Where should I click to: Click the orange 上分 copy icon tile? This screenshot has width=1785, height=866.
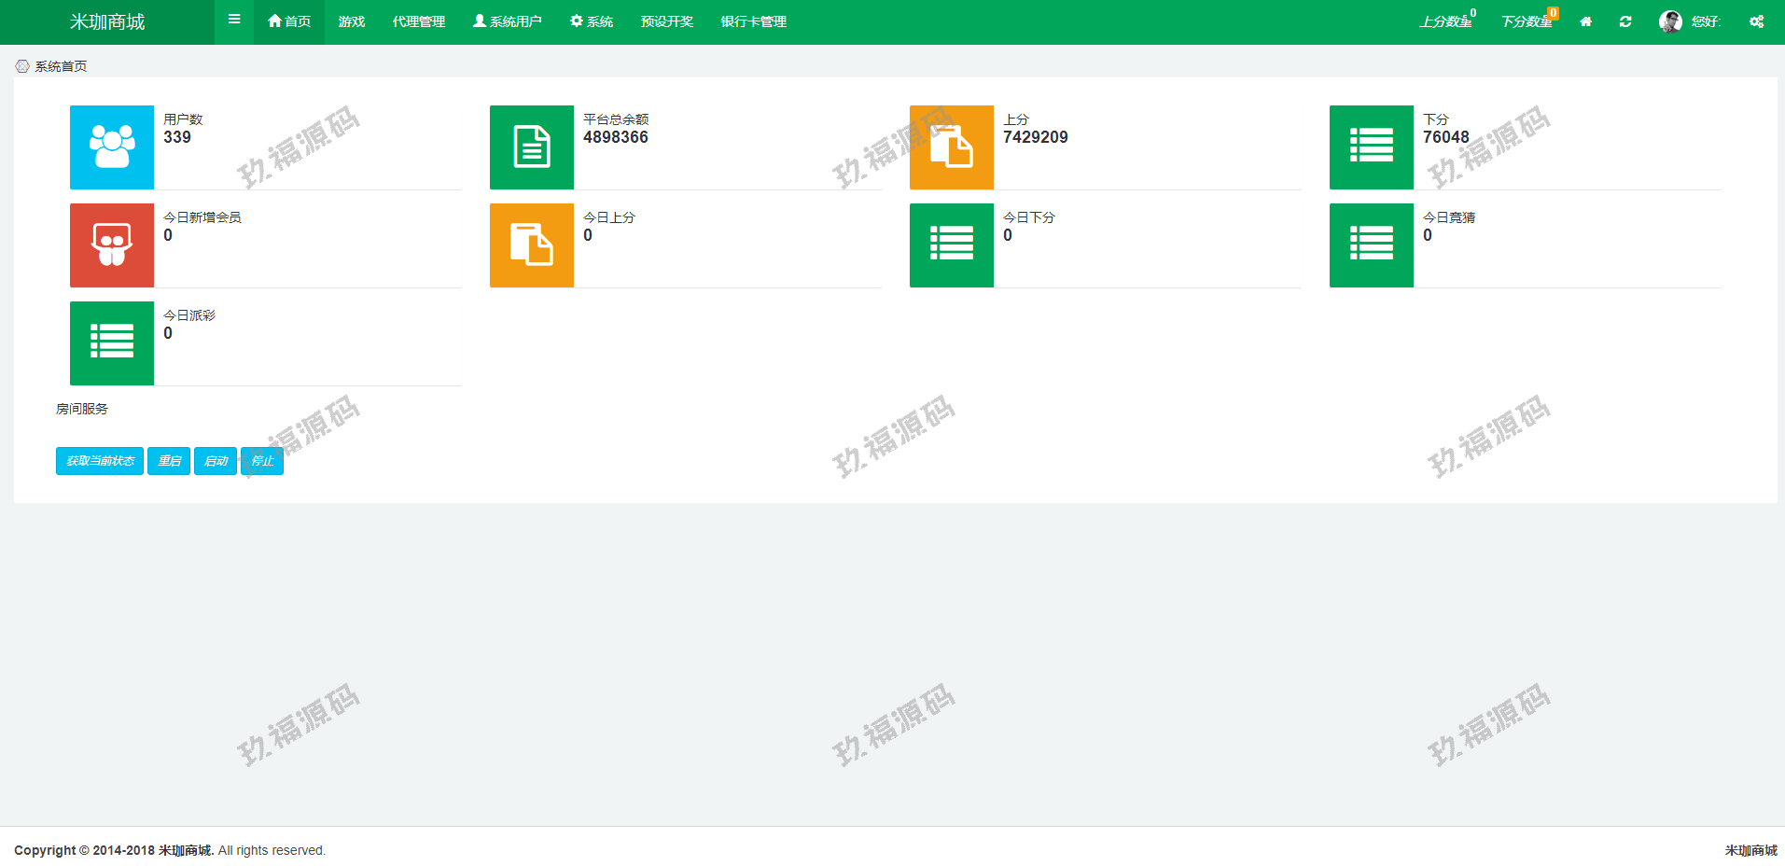(952, 147)
